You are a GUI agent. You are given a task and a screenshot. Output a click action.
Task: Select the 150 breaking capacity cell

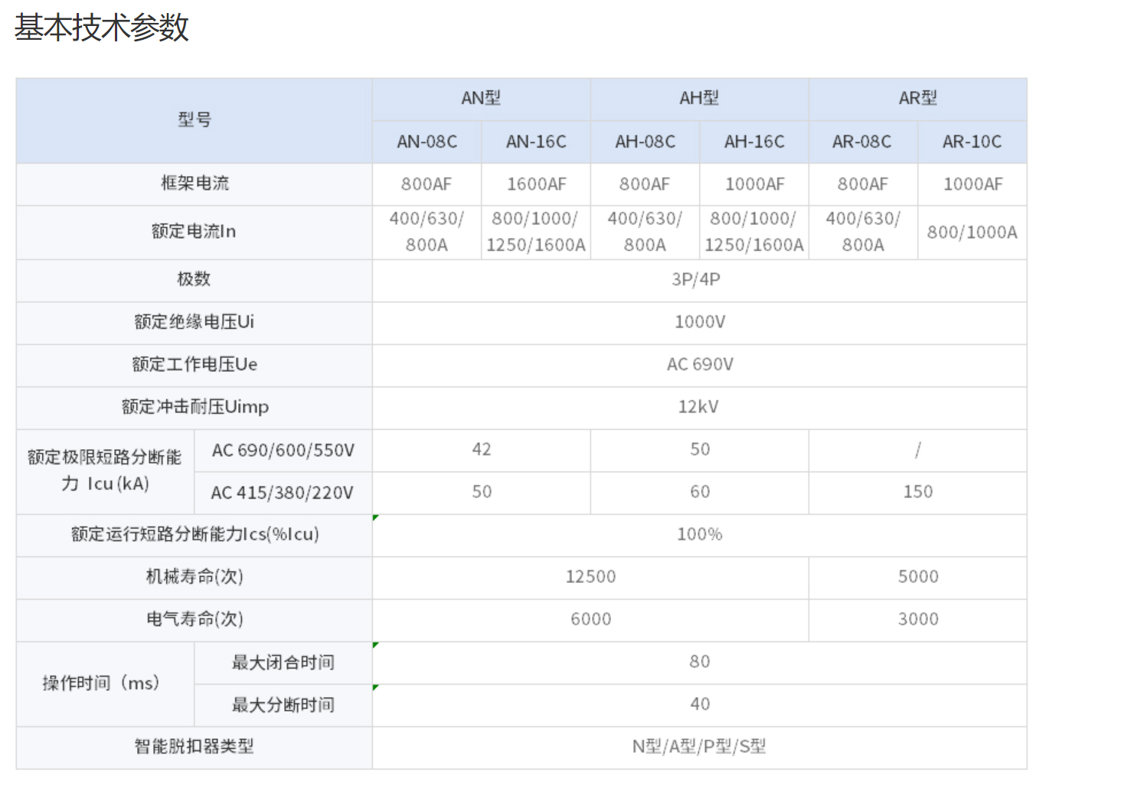point(917,492)
